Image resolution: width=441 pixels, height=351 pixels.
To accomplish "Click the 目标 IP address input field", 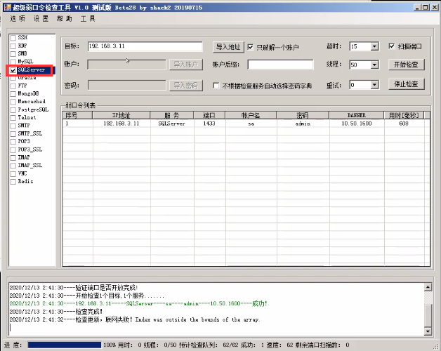I will coord(147,46).
